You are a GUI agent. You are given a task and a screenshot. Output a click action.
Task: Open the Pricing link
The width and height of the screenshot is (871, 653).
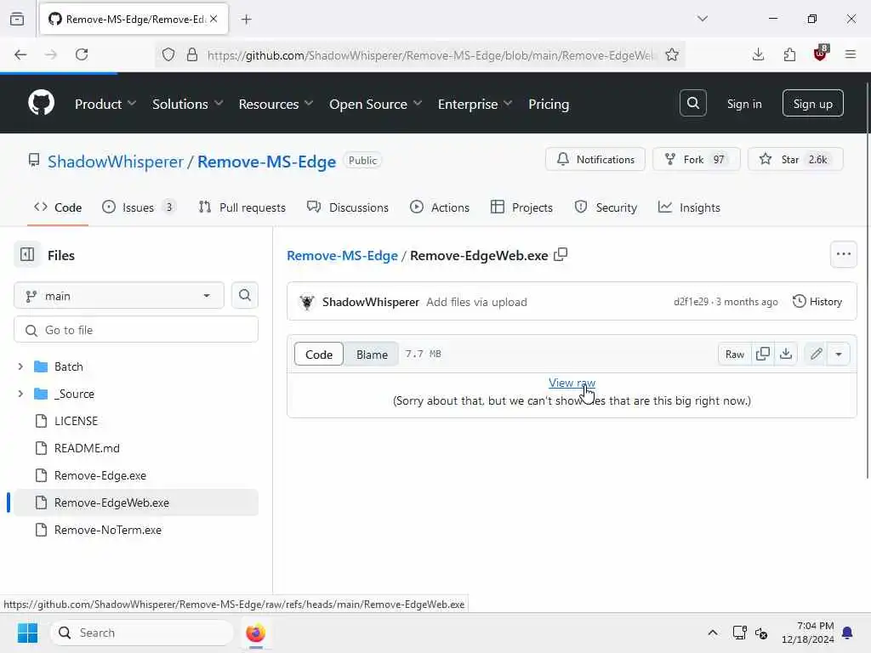click(x=549, y=104)
